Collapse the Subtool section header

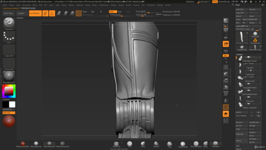239,55
